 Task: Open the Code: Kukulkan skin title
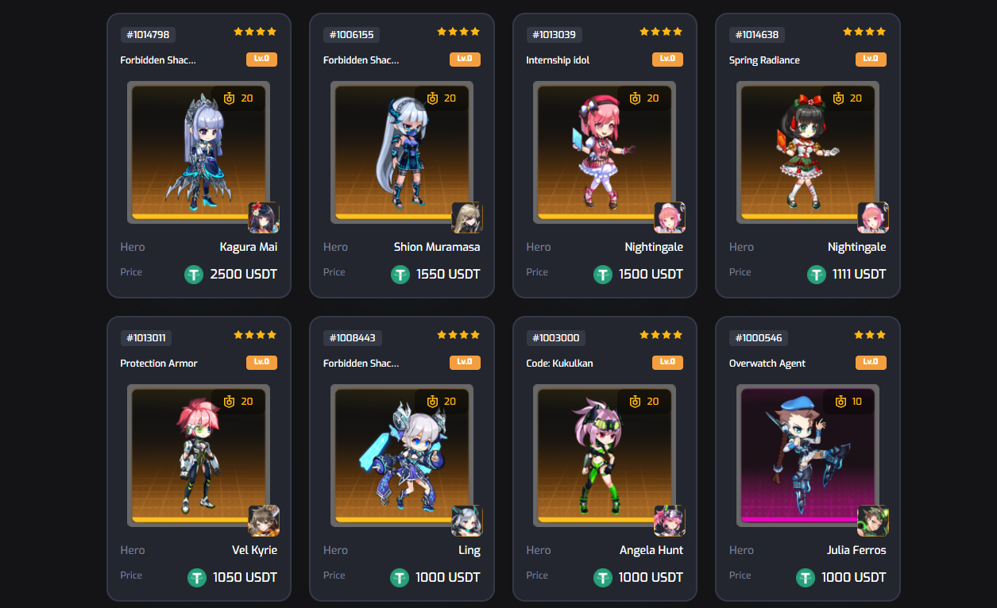pyautogui.click(x=559, y=364)
